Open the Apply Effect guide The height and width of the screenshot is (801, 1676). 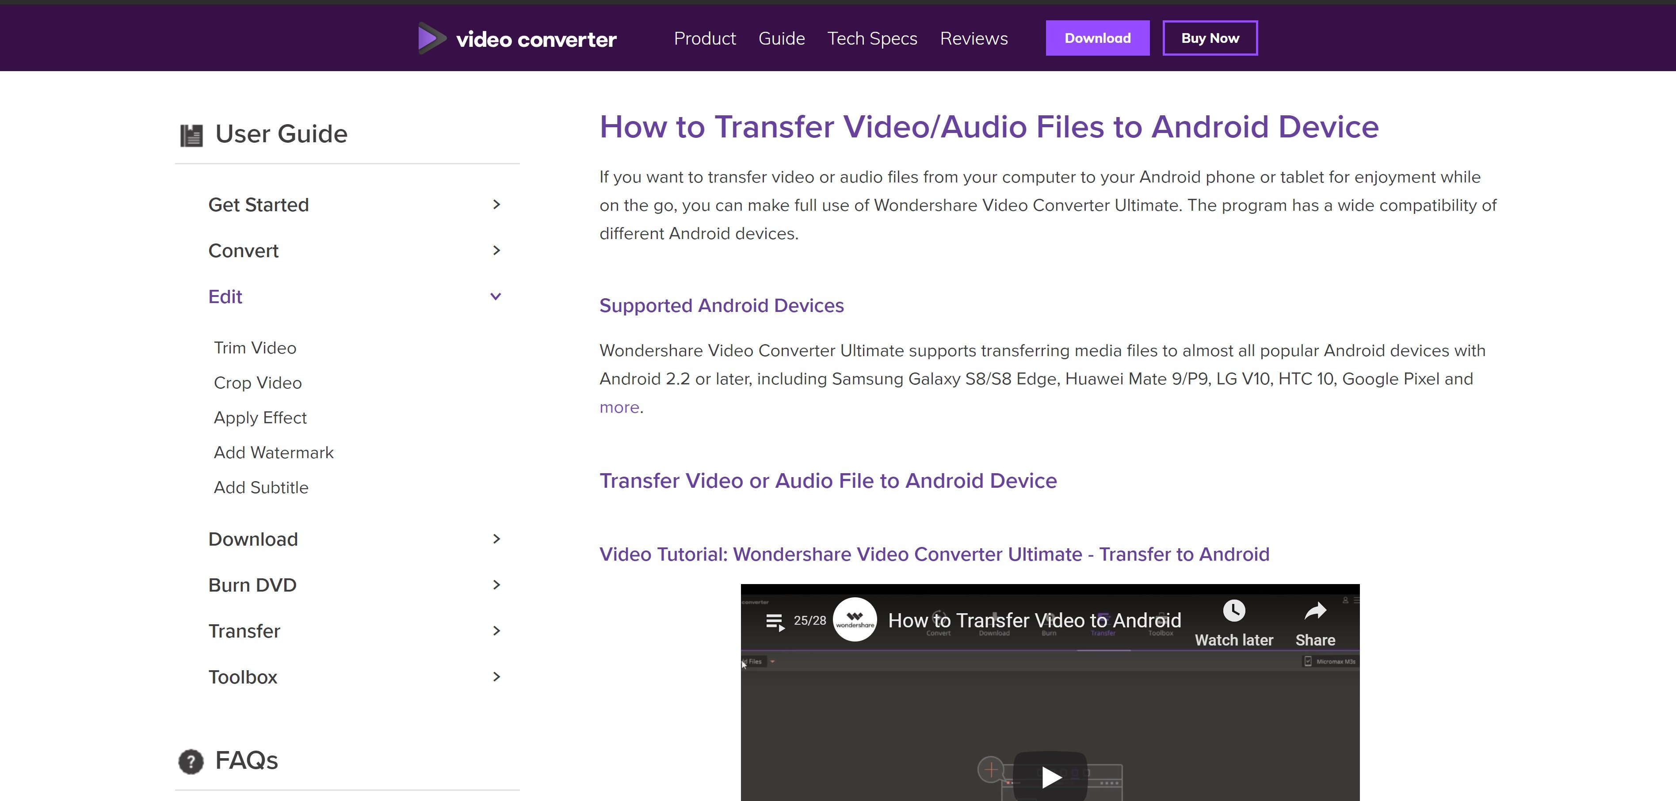point(260,418)
